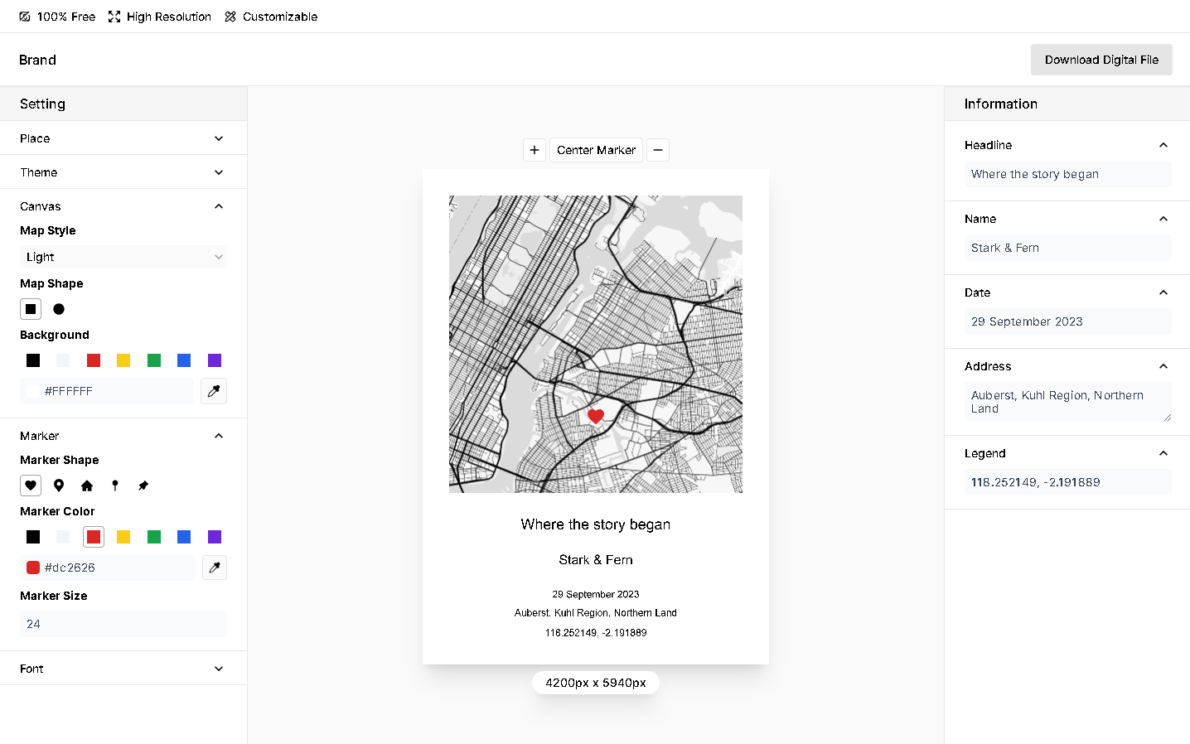Zoom out of the map with the minus button
Image resolution: width=1190 pixels, height=744 pixels.
657,150
